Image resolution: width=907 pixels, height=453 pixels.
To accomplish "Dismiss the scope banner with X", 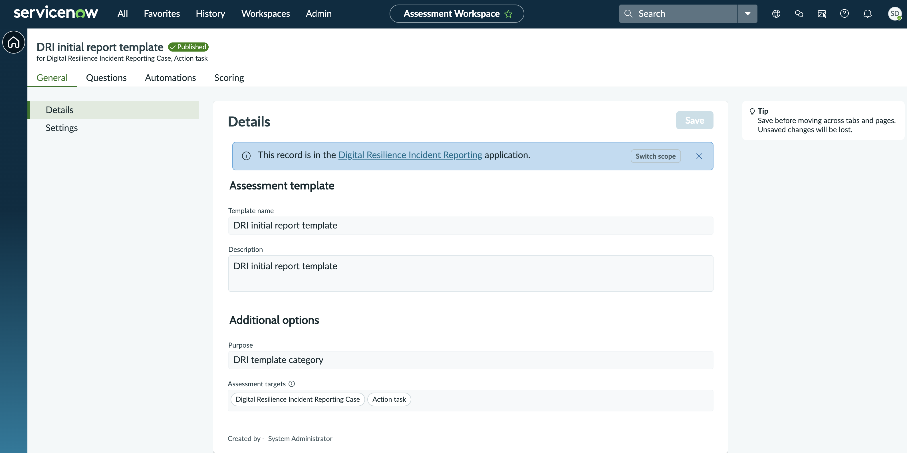I will [699, 156].
